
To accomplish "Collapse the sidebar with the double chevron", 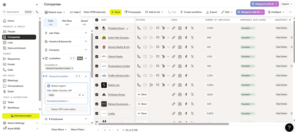I will pos(37,5).
